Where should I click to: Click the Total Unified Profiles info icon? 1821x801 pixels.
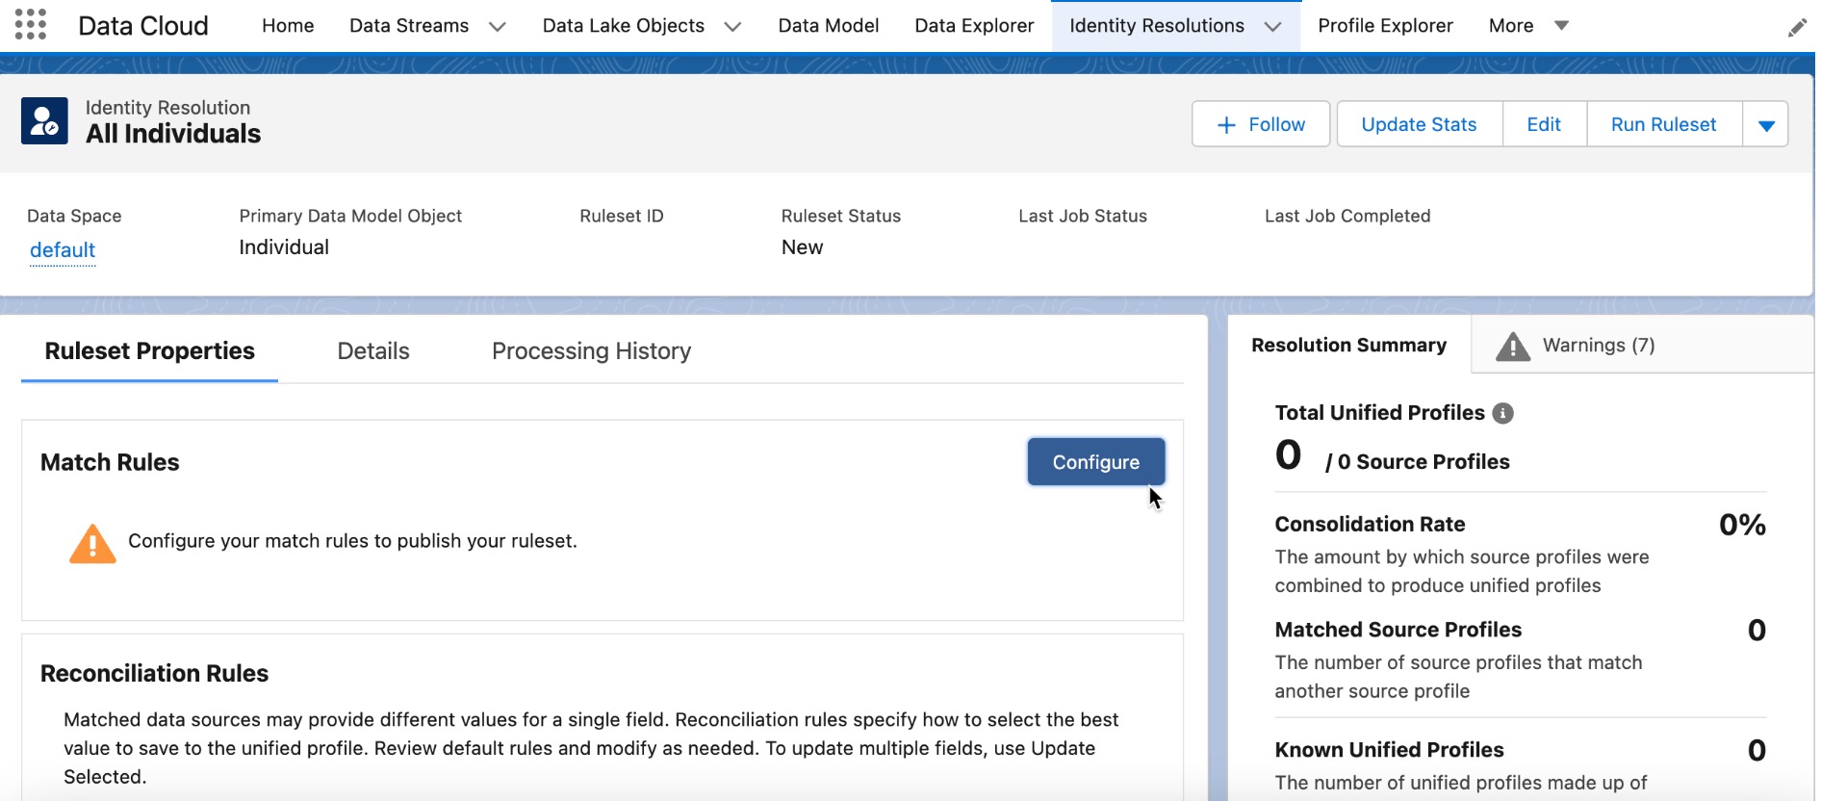(1502, 413)
